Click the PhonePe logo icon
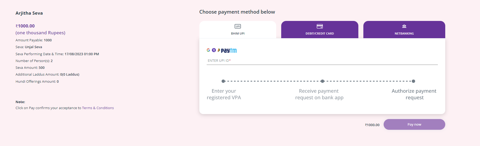Screen dimensions: 480x146 click(x=214, y=50)
